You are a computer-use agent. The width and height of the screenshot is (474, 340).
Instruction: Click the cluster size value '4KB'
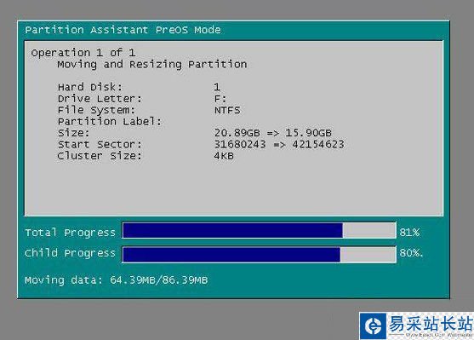click(x=224, y=156)
